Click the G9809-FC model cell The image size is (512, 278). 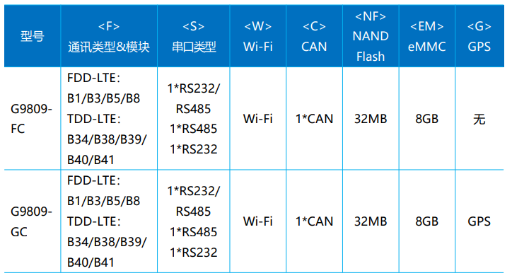pyautogui.click(x=33, y=119)
